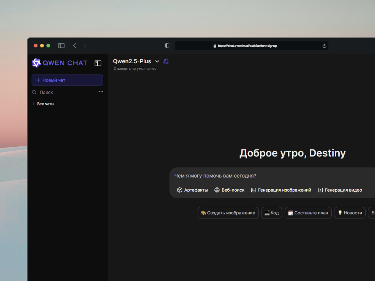Choose the Код suggestion chip
375x281 pixels.
pyautogui.click(x=271, y=213)
